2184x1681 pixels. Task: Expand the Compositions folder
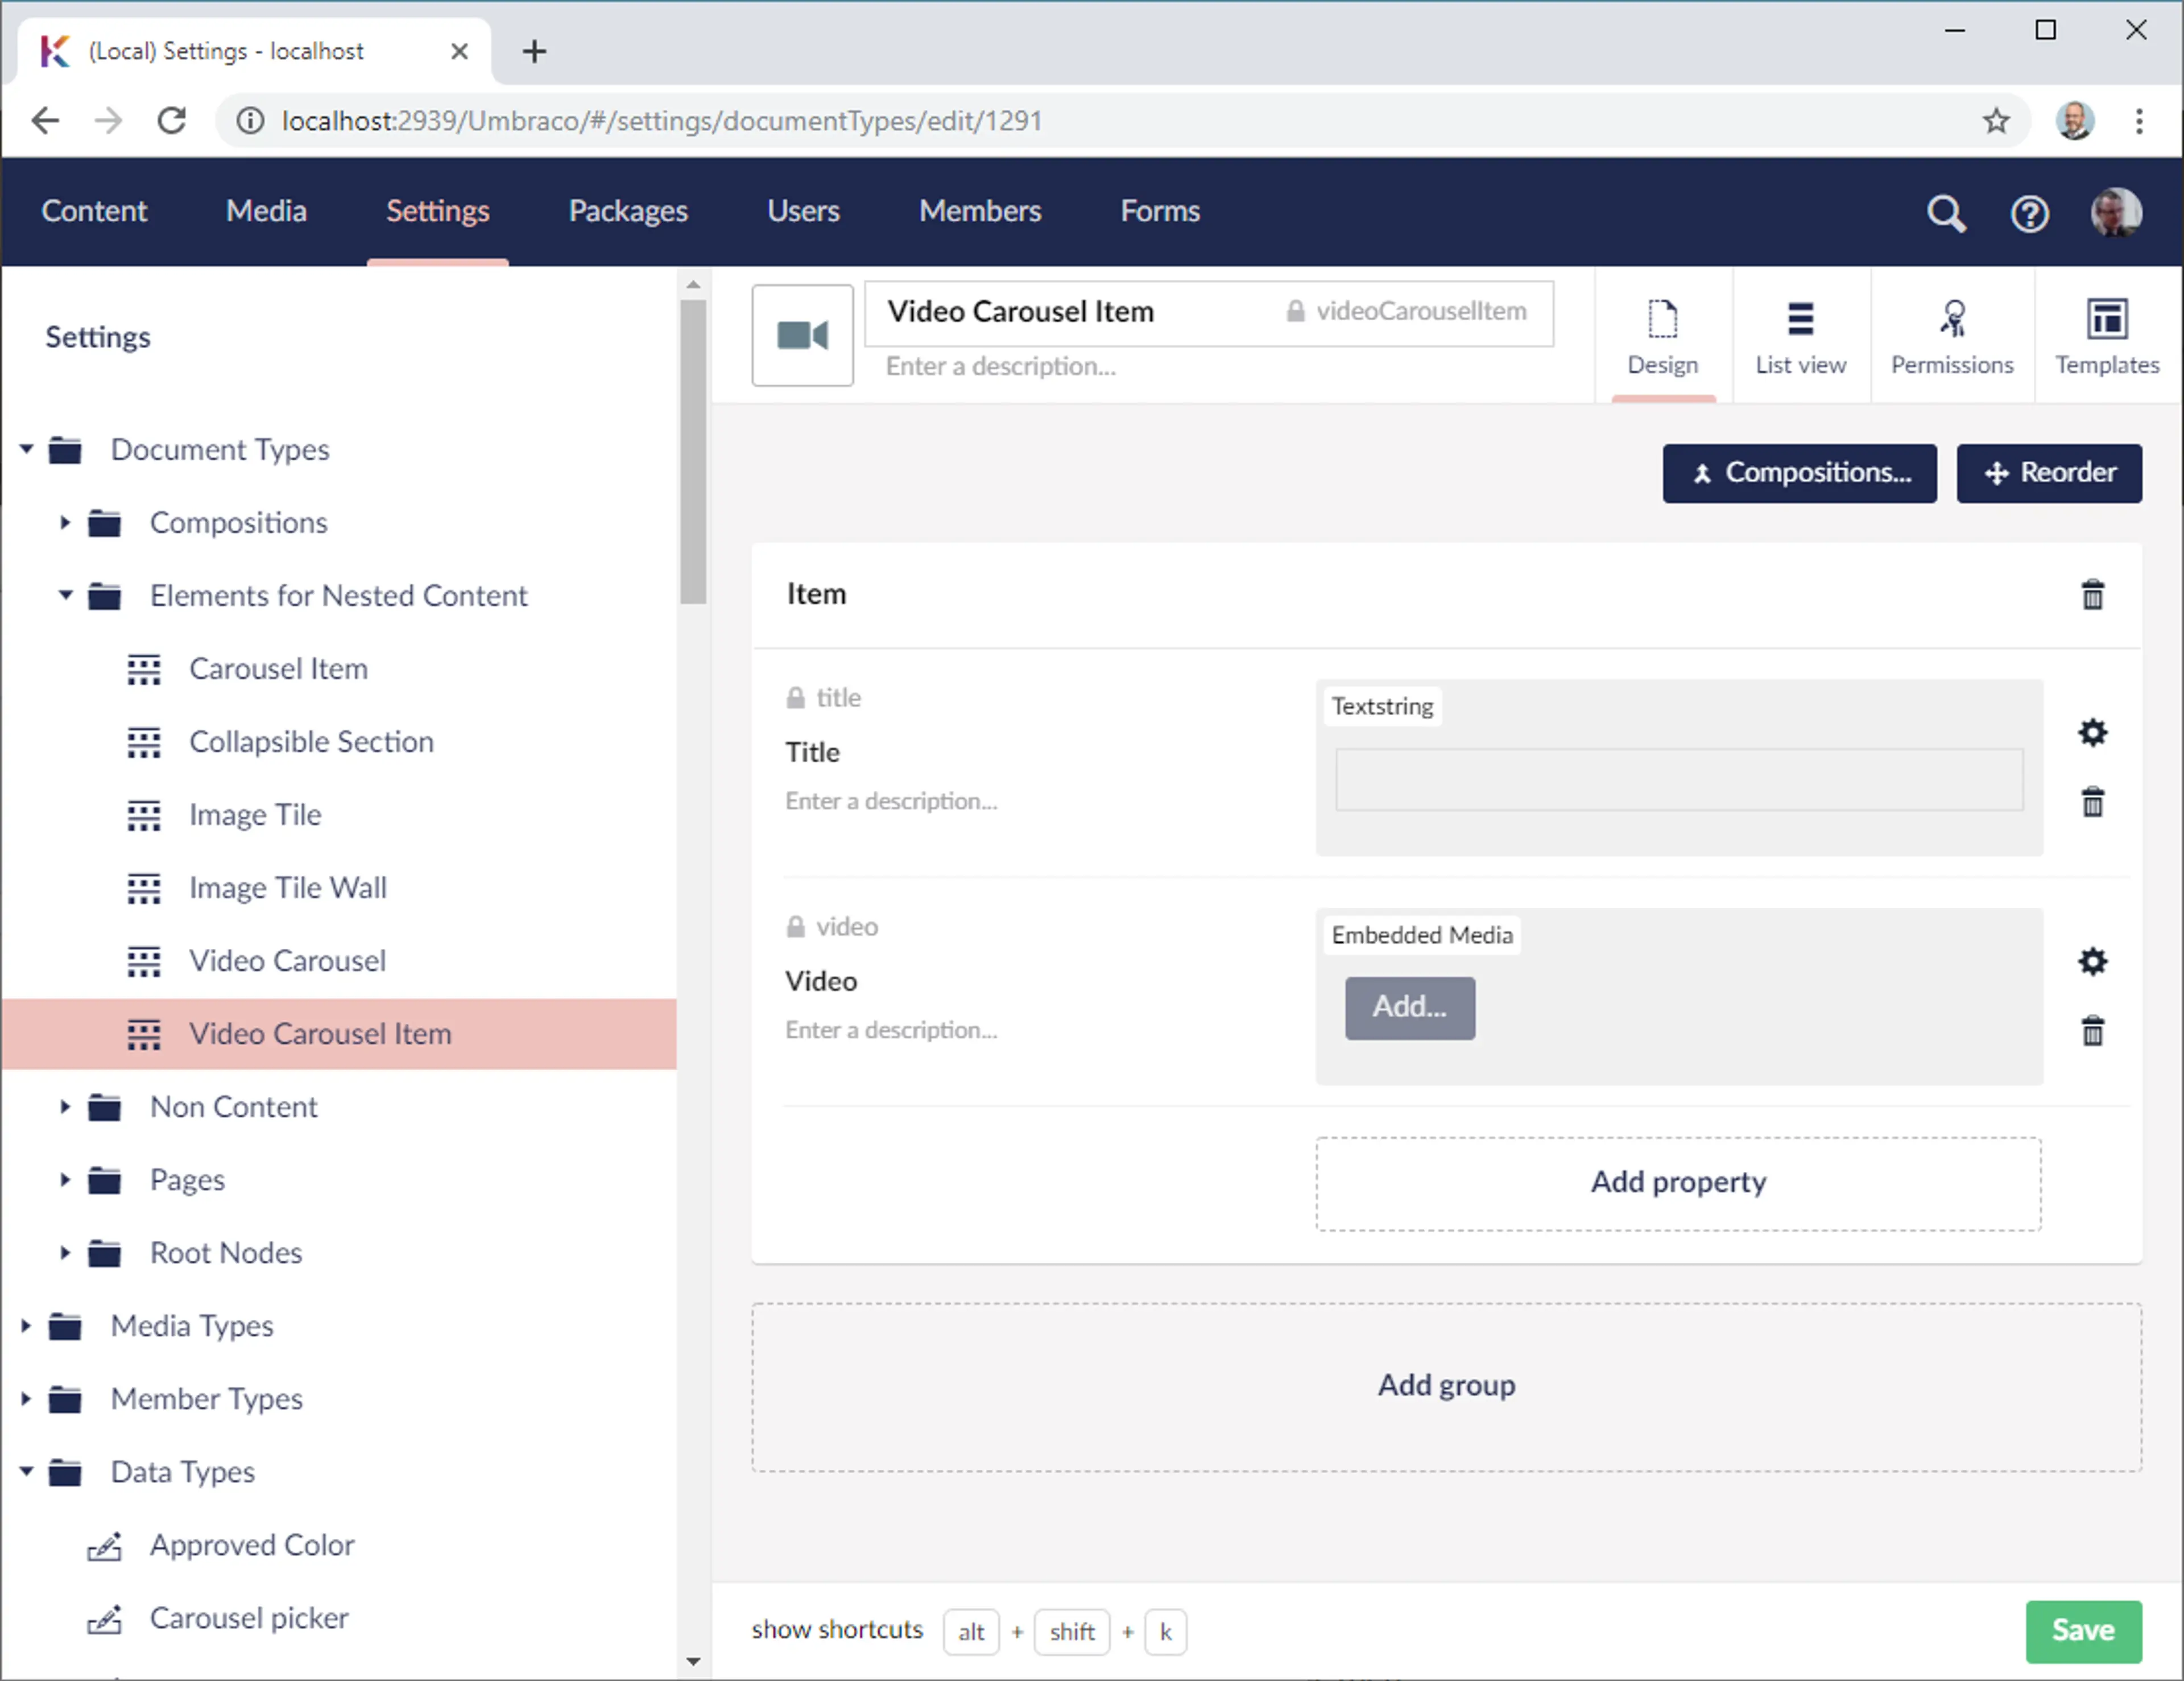65,522
